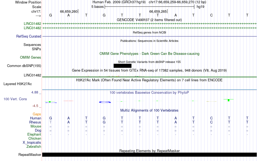This screenshot has width=257, height=161.
Task: Click the RefSeq Curated track label
Action: [29, 36]
